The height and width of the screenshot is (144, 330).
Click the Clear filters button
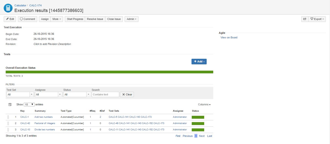pos(127,94)
